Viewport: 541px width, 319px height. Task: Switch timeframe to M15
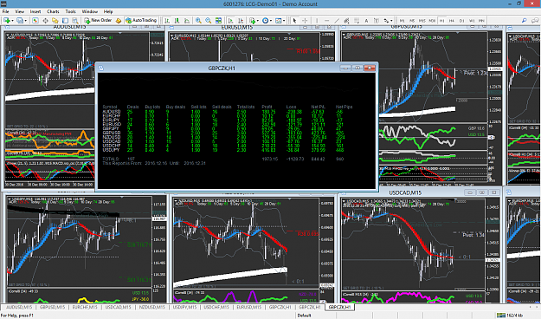tap(422, 21)
